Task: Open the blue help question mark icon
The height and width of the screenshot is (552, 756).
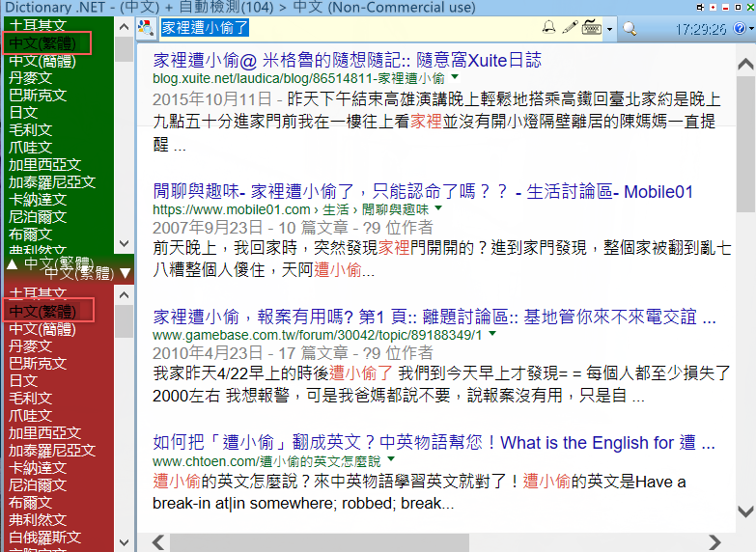Action: (x=740, y=28)
